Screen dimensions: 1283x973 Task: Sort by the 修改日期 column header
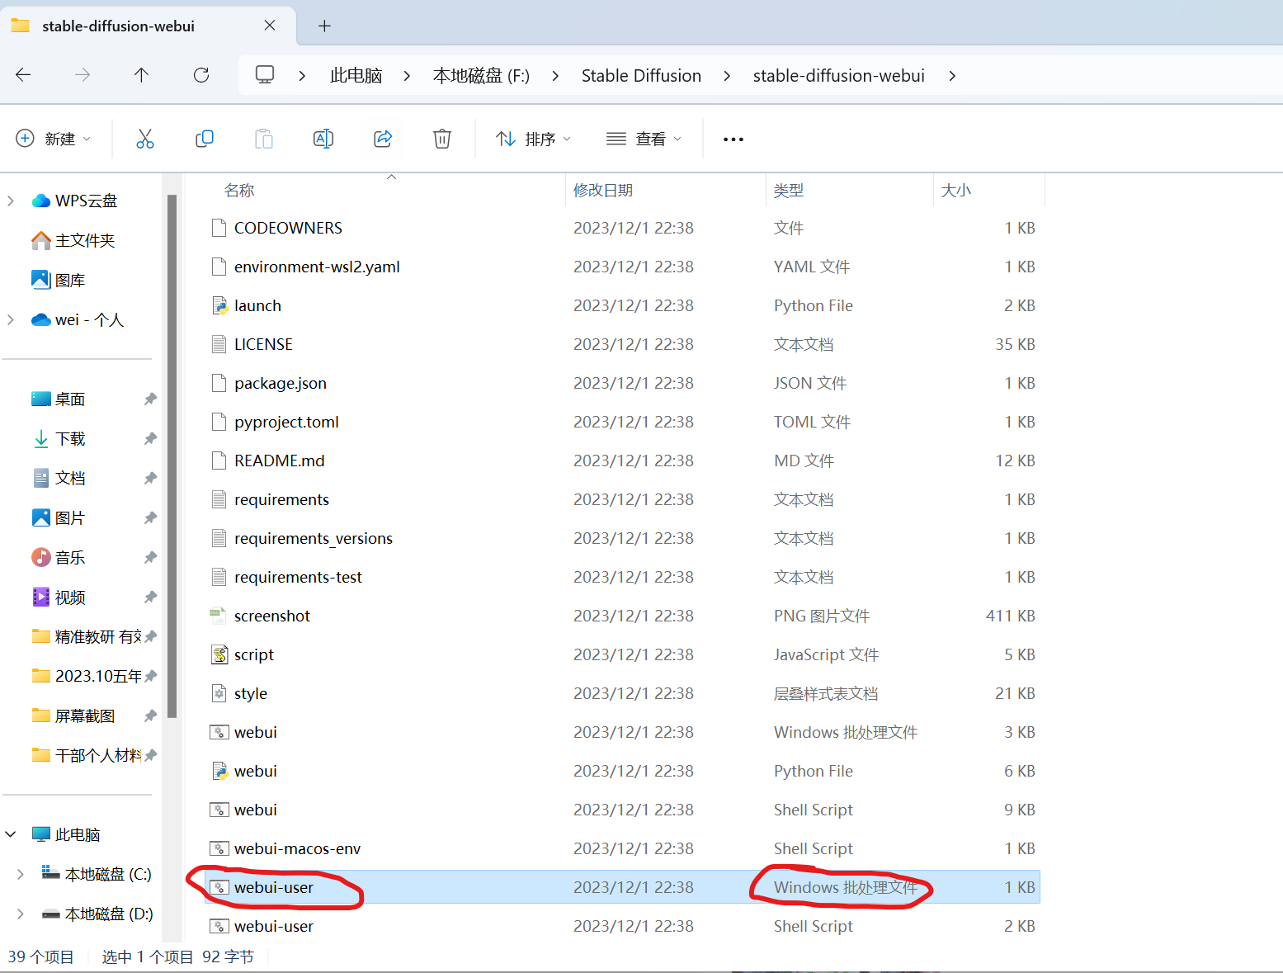coord(603,191)
